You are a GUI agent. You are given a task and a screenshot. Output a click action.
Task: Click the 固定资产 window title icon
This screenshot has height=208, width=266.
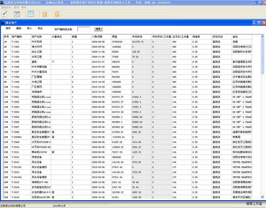tap(3, 23)
